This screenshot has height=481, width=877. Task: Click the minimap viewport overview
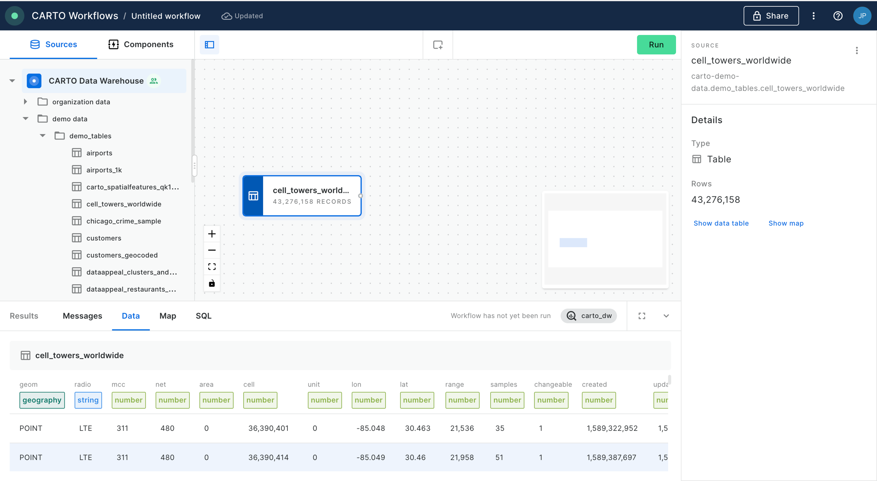[605, 239]
